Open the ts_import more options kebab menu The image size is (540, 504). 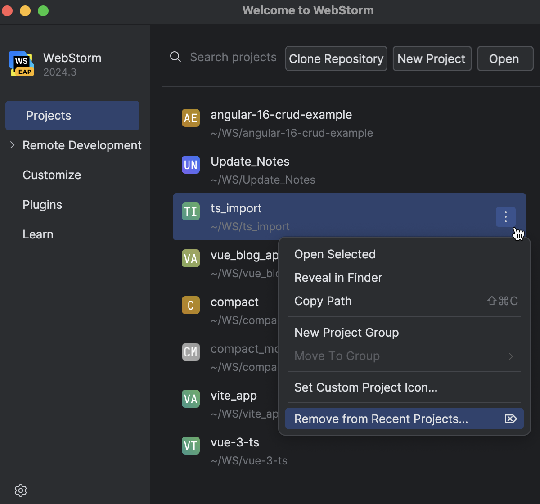[x=505, y=217]
